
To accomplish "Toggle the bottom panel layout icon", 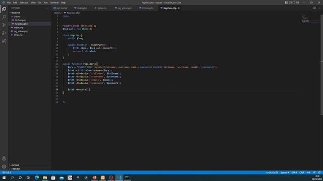I will coord(290,3).
